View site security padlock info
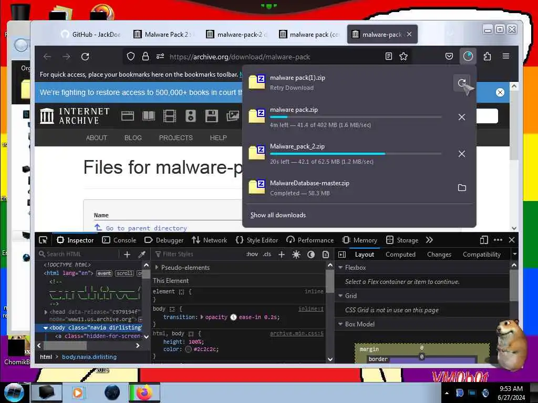The image size is (538, 403). point(146,57)
